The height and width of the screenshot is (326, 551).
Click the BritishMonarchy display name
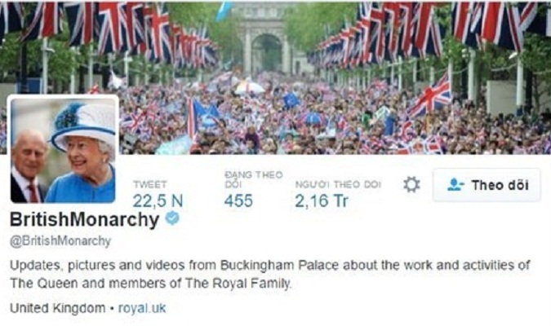tap(84, 220)
